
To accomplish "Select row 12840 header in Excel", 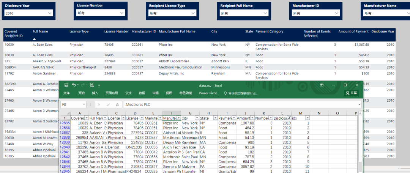I will pyautogui.click(x=65, y=147).
